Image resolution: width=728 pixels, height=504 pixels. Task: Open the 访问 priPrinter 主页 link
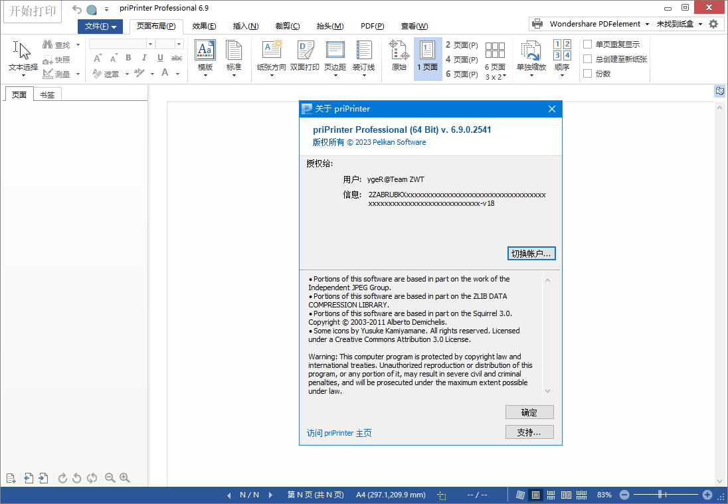pos(339,433)
